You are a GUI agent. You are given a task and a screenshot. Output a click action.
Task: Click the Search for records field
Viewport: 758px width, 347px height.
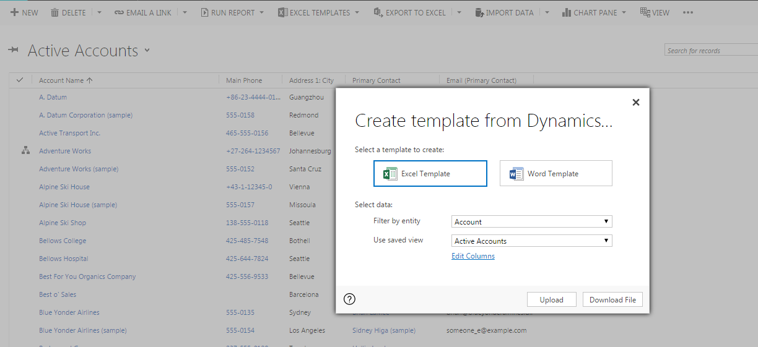coord(711,50)
